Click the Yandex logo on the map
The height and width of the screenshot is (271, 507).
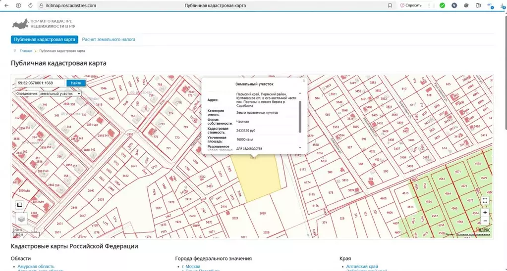point(483,229)
